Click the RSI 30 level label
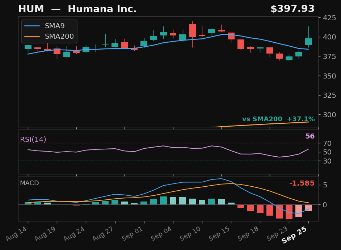This screenshot has width=341, height=250. click(327, 161)
